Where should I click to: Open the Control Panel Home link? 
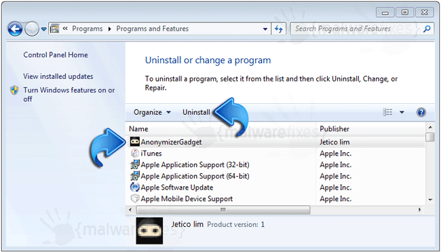pyautogui.click(x=56, y=55)
